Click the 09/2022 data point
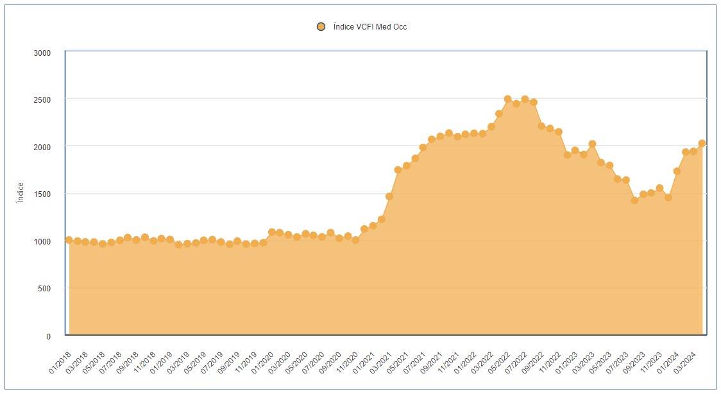 (541, 126)
